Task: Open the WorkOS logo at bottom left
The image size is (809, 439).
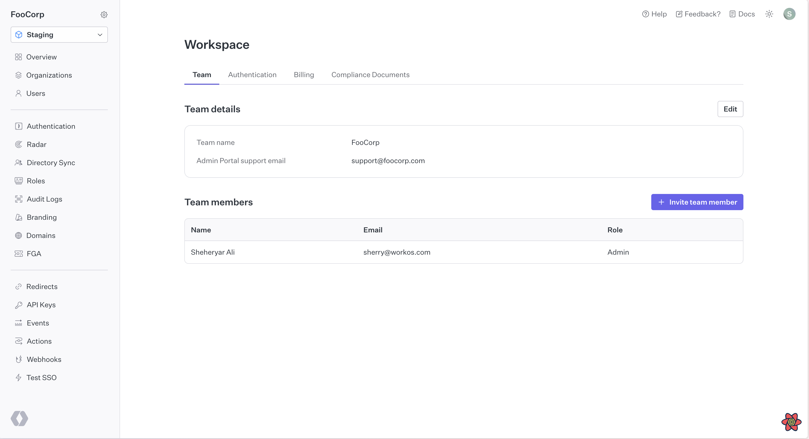Action: pos(19,419)
